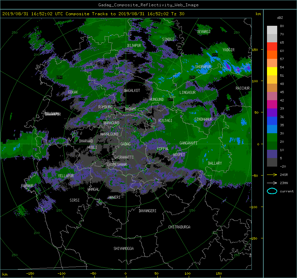Click the UTC Composite Tracks timestamp line
Viewport: 297px width, 278px height.
pyautogui.click(x=93, y=14)
